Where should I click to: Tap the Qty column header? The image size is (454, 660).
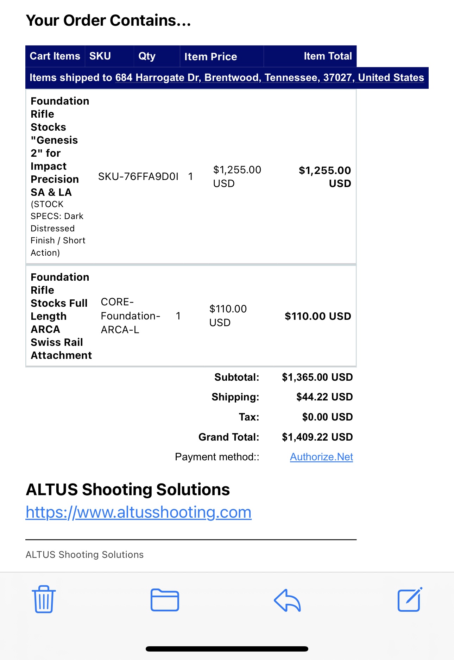(147, 56)
